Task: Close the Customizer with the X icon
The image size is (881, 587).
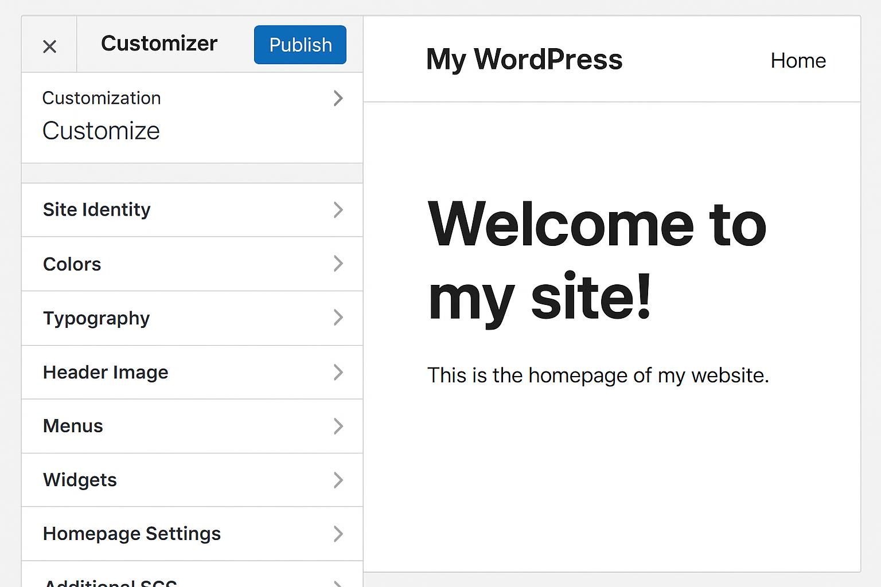Action: (x=50, y=46)
